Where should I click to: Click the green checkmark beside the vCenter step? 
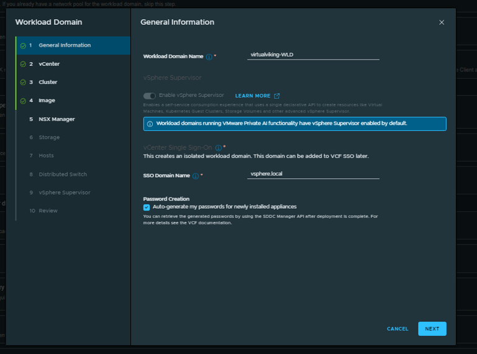pyautogui.click(x=22, y=64)
